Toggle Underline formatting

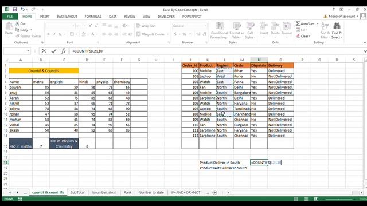click(60, 34)
